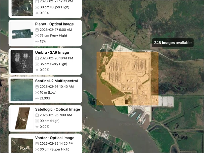Click cloud cover icon in Satellogic card
This screenshot has width=204, height=153.
click(37, 127)
